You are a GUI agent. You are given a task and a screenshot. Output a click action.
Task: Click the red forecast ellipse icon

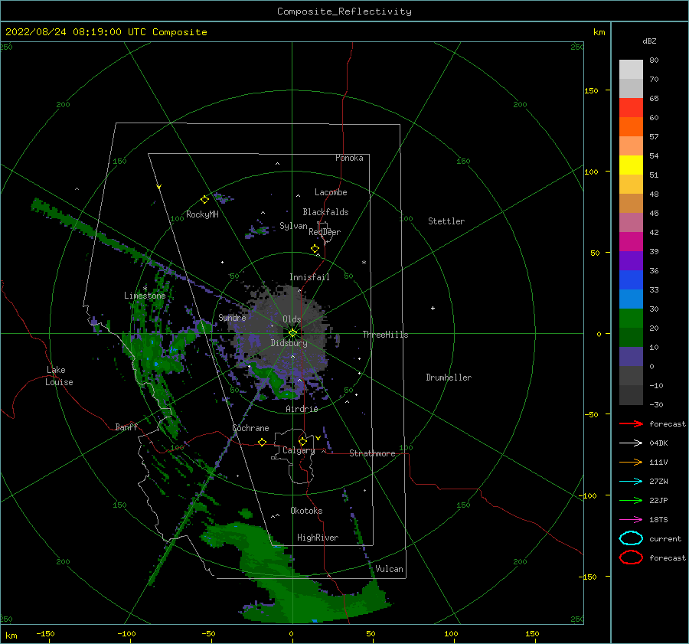pyautogui.click(x=631, y=557)
